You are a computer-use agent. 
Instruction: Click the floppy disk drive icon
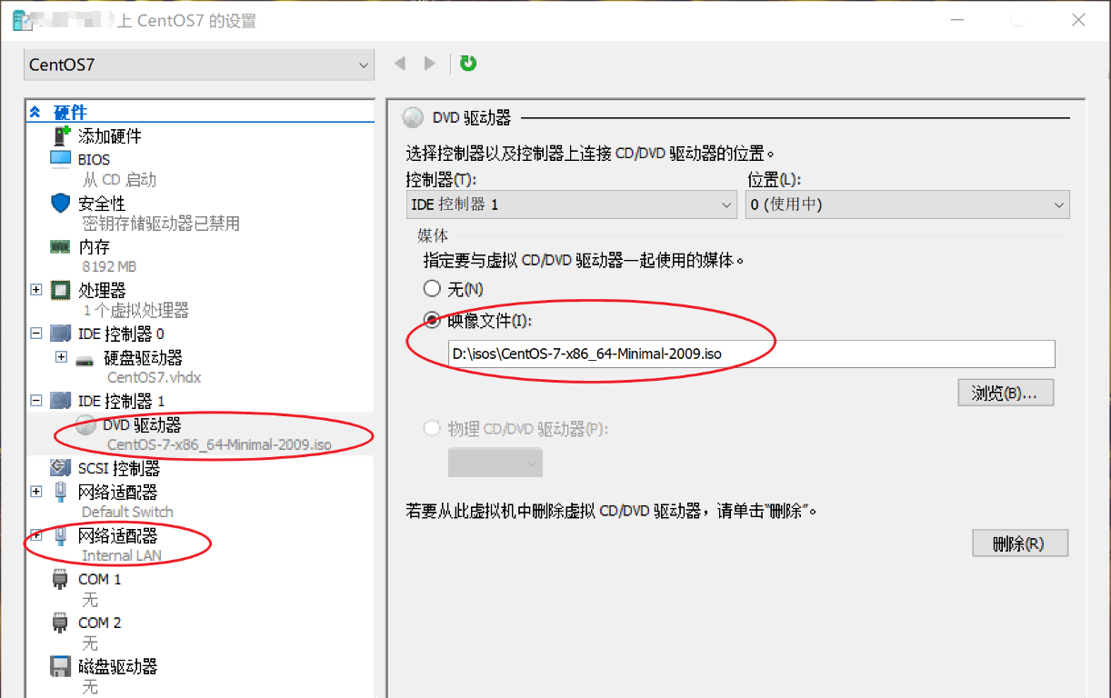(61, 666)
